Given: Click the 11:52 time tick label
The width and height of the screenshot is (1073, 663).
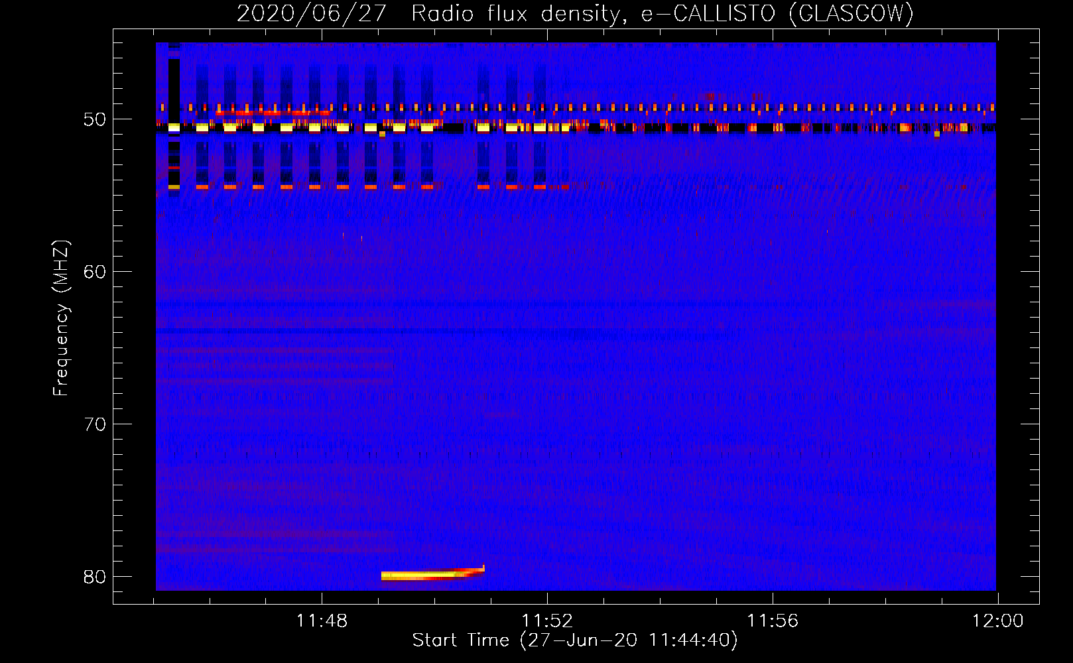Looking at the screenshot, I should click(547, 621).
